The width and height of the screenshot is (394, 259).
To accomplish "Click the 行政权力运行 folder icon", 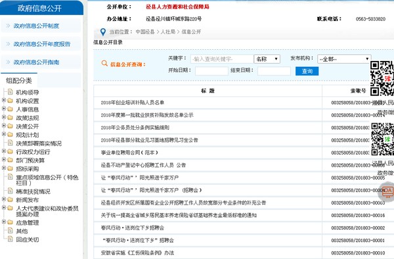I will (x=10, y=151).
